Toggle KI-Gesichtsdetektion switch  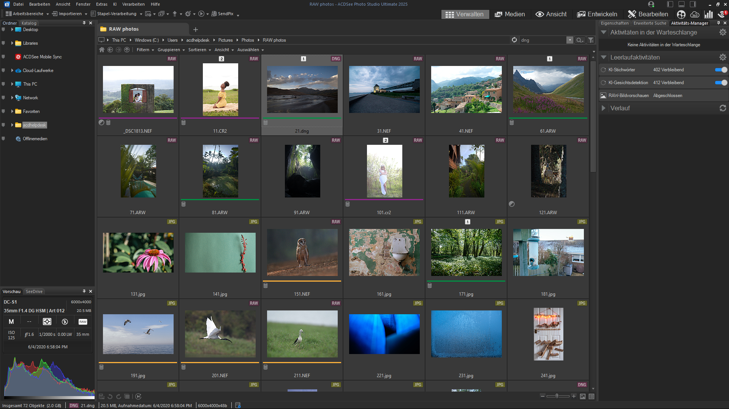point(721,83)
